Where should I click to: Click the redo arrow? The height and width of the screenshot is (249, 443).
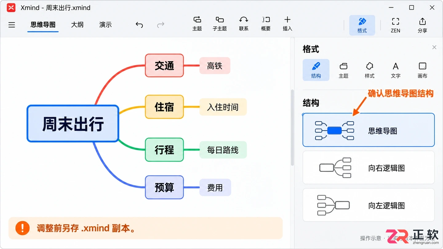(x=161, y=25)
